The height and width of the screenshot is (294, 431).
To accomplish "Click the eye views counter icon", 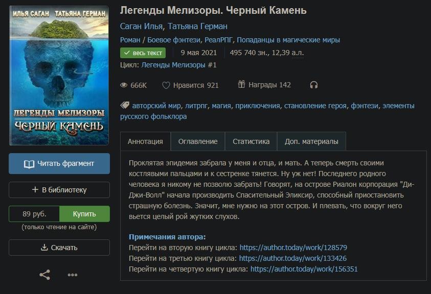I will pos(124,85).
